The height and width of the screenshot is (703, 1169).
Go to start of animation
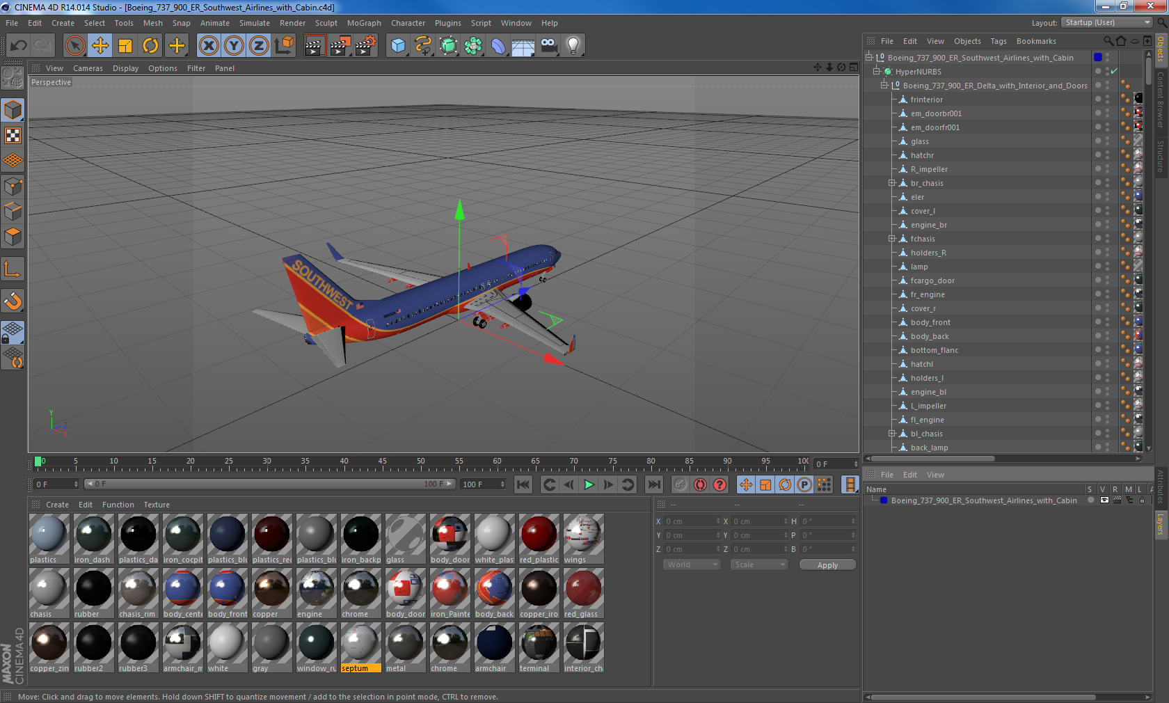click(x=523, y=484)
